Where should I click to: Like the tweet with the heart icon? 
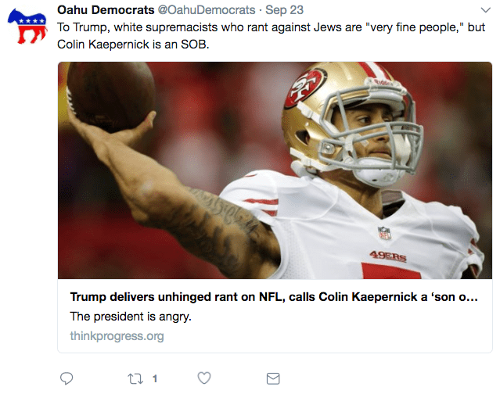pyautogui.click(x=204, y=378)
